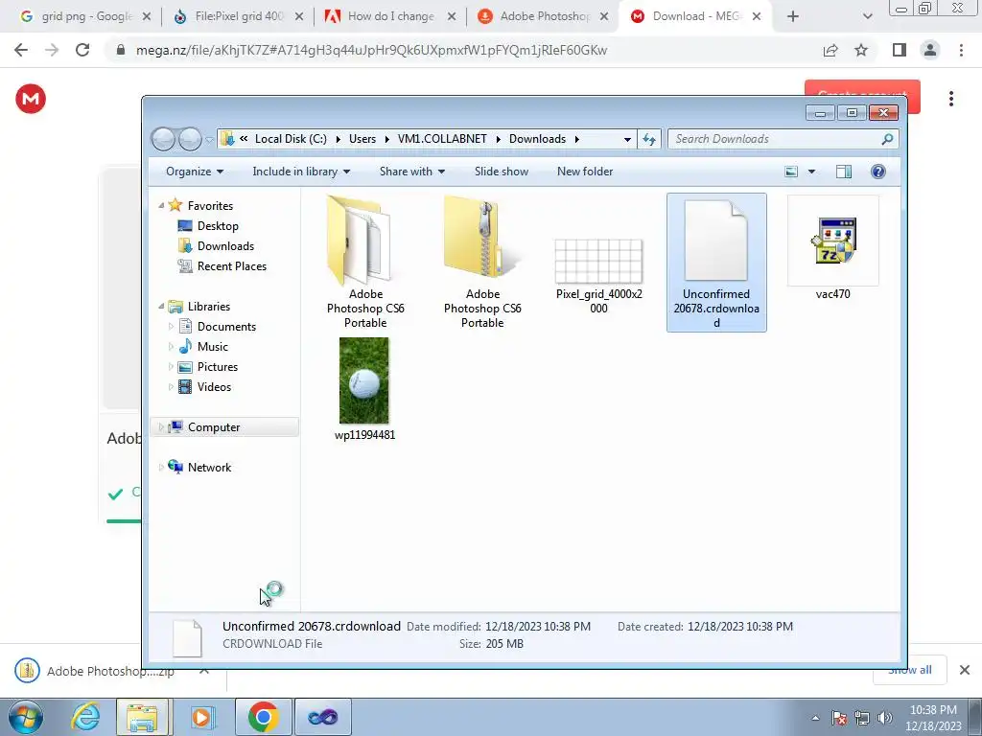Collapse the Libraries group
This screenshot has width=982, height=736.
pos(161,307)
